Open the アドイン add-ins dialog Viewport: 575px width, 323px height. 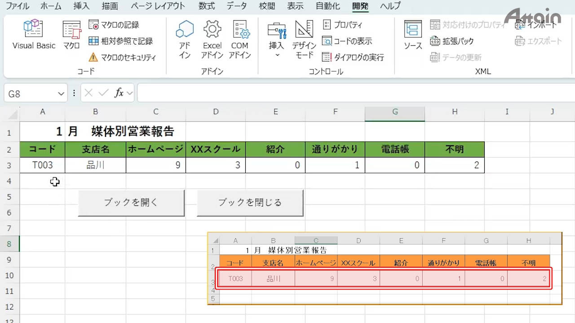pos(185,39)
